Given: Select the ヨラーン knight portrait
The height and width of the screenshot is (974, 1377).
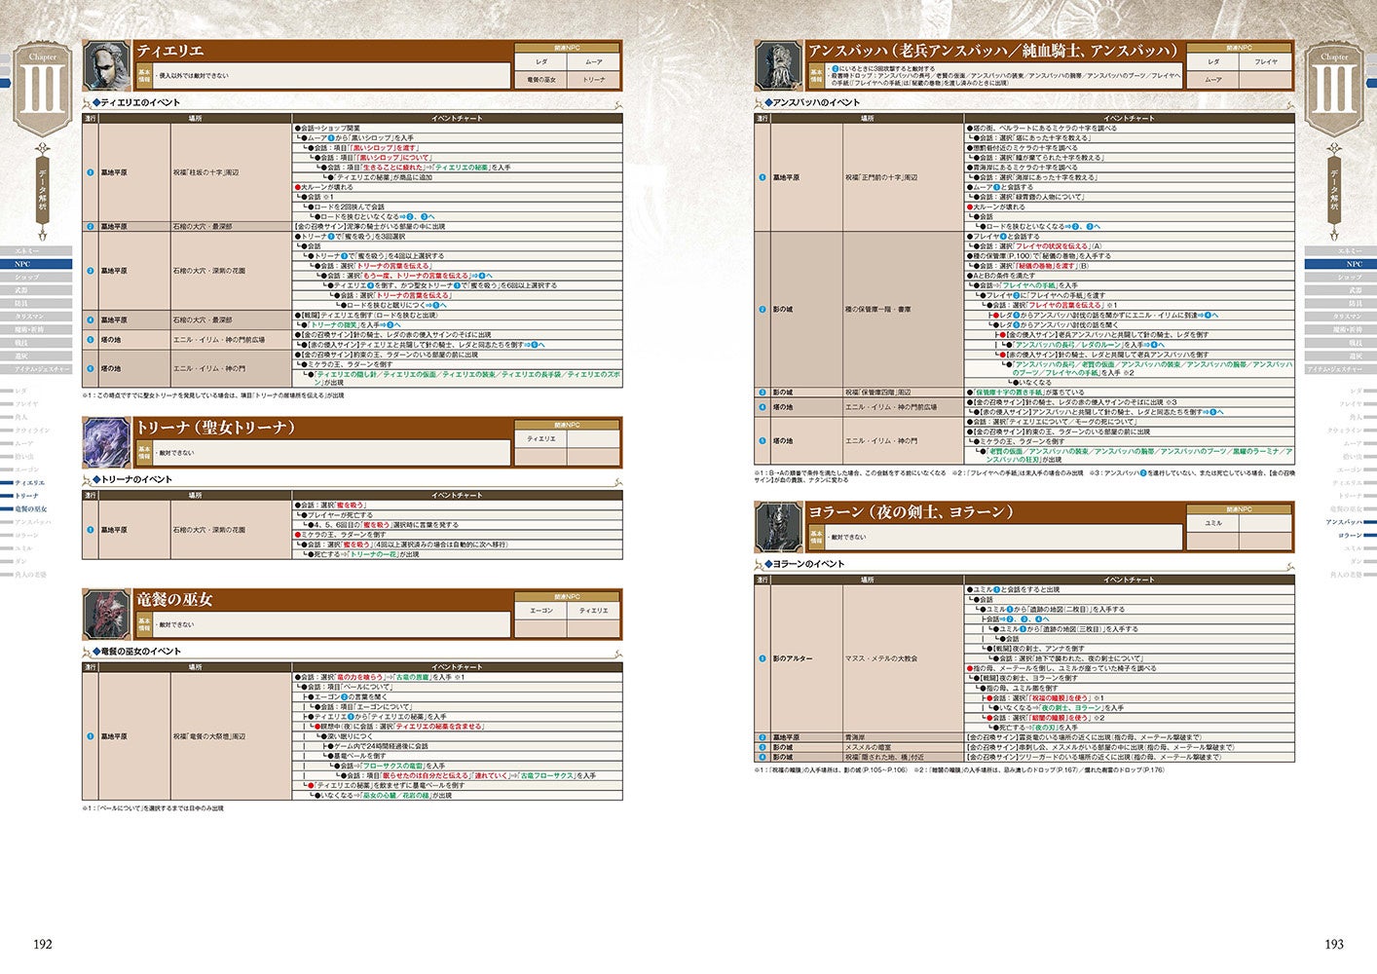Looking at the screenshot, I should click(x=779, y=528).
